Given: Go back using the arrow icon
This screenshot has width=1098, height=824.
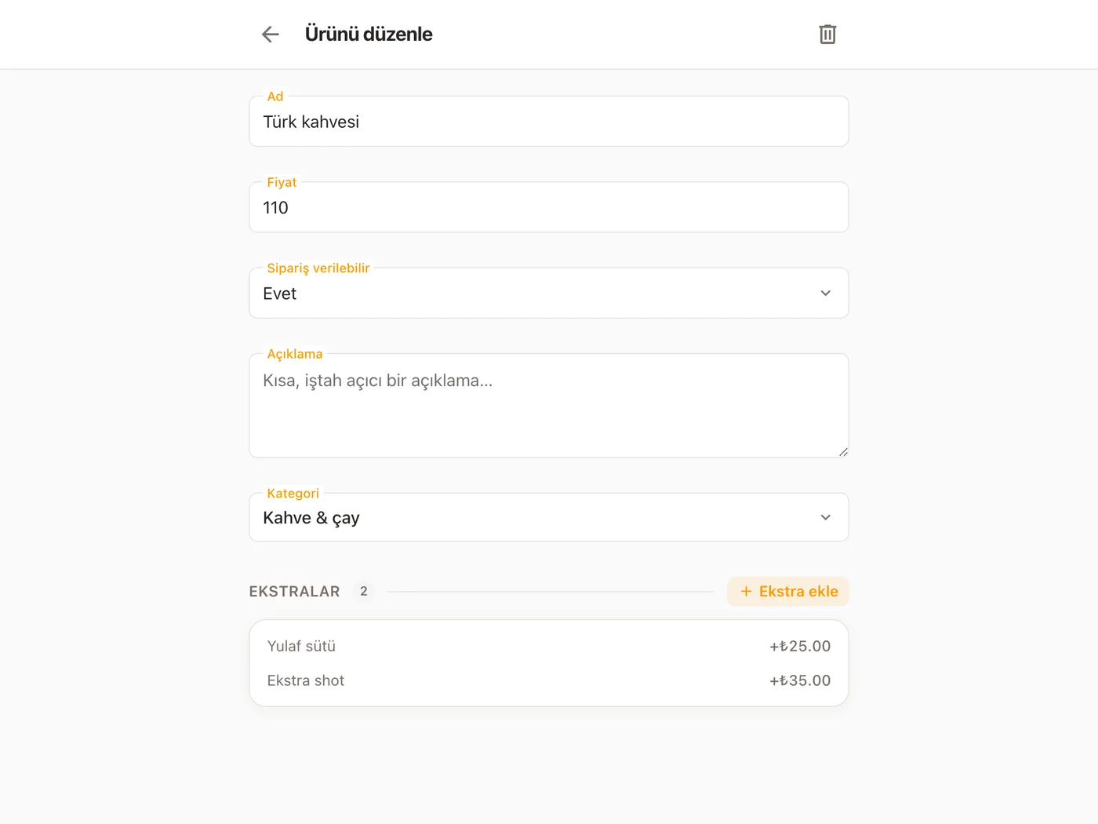Looking at the screenshot, I should click(x=271, y=35).
